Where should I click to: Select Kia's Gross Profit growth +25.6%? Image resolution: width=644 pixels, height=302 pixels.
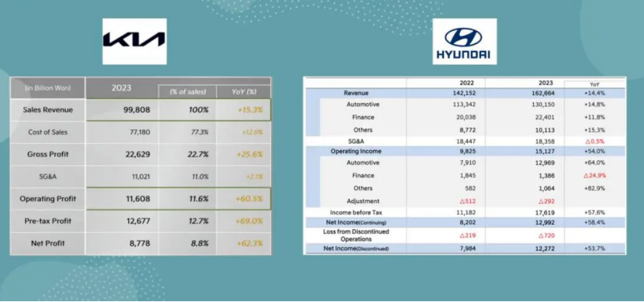pyautogui.click(x=249, y=154)
